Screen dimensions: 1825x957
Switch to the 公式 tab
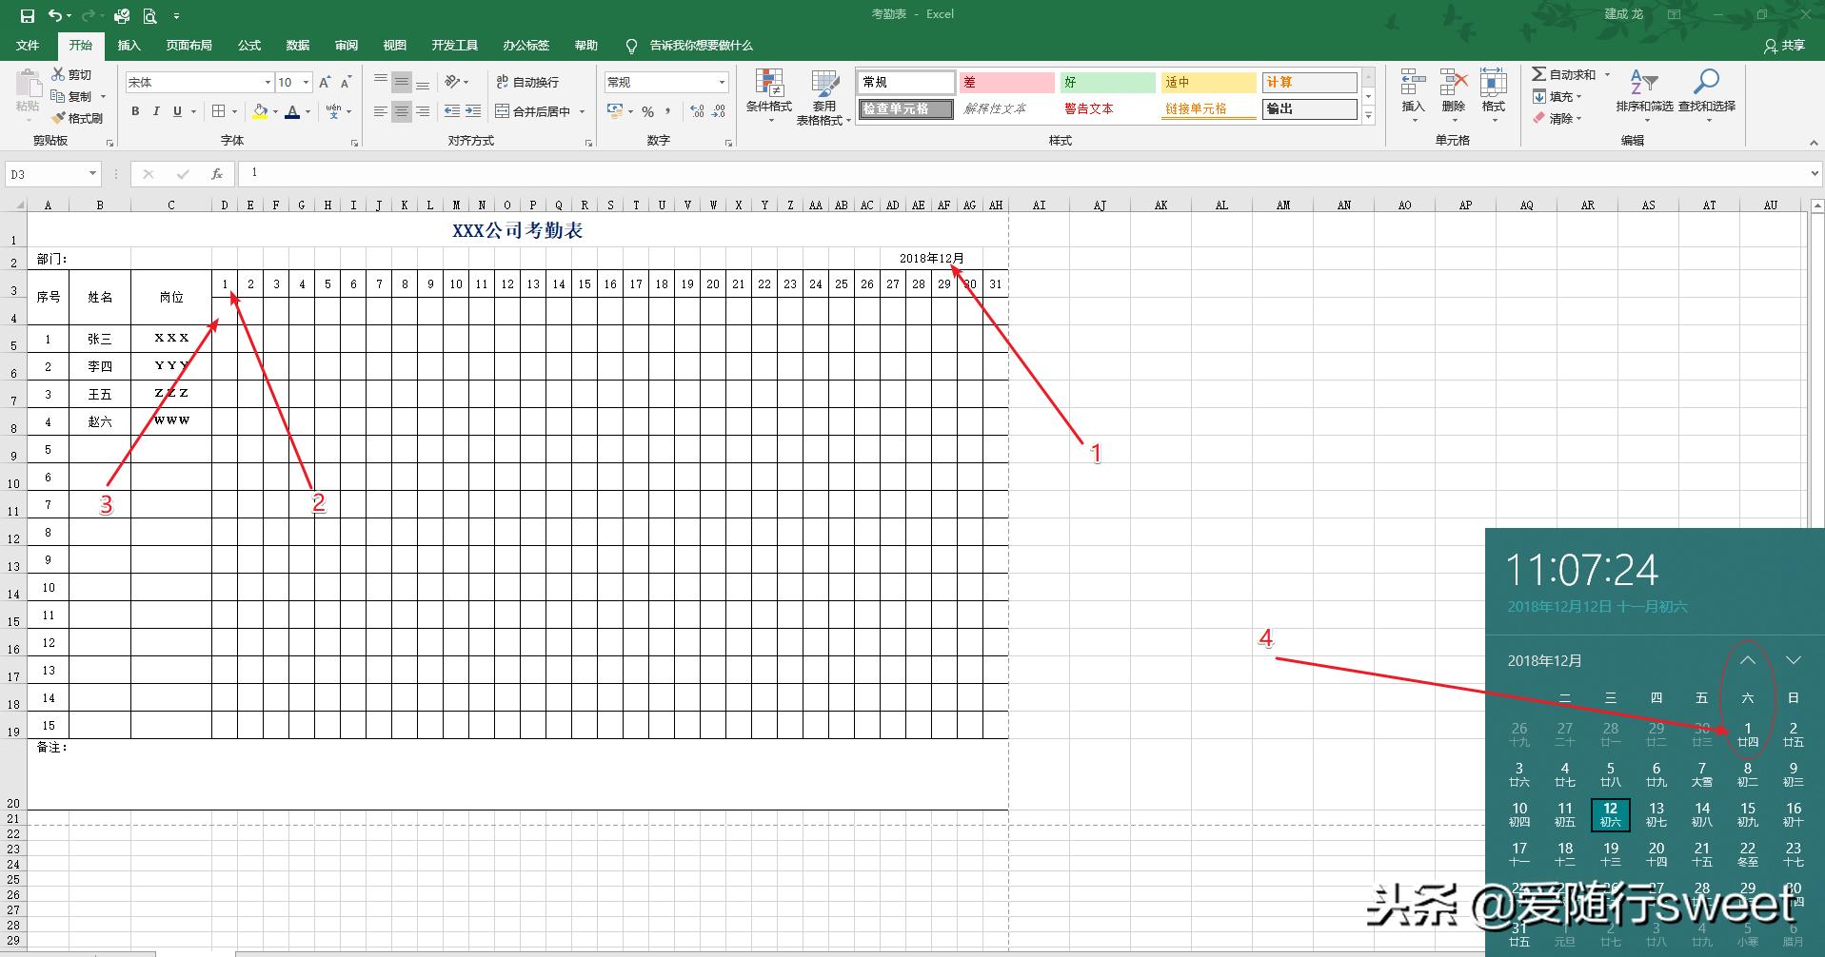[249, 46]
